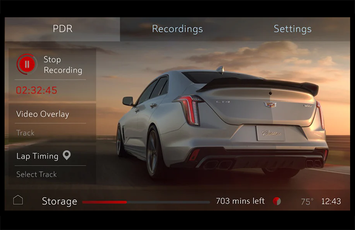Image resolution: width=355 pixels, height=230 pixels.
Task: Tap the Stop Recording label
Action: pos(63,65)
